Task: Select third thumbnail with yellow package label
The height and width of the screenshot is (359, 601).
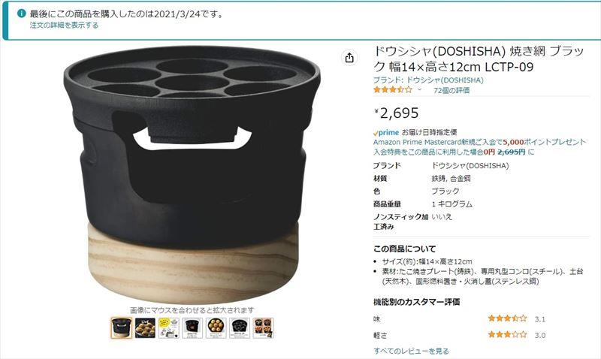Action: [169, 328]
